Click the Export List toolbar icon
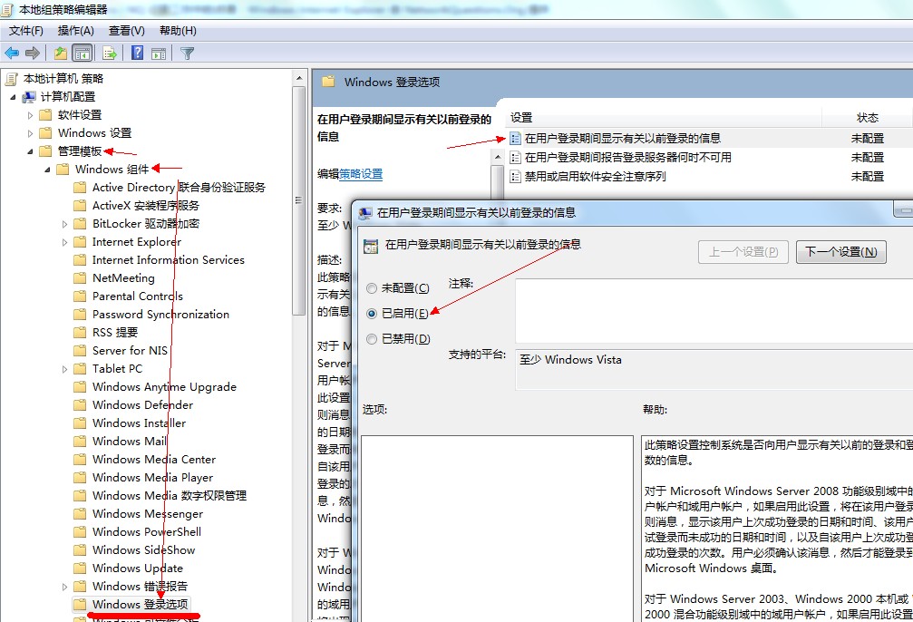The height and width of the screenshot is (622, 913). coord(110,53)
